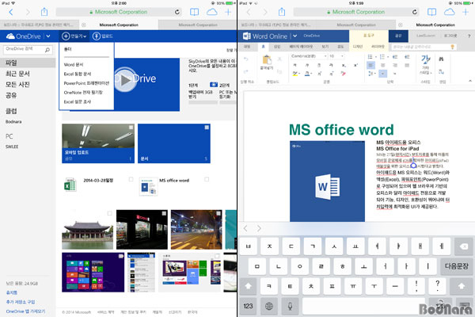Check the night street photo checkbox
Viewport: 475px width, 317px height.
pyautogui.click(x=218, y=213)
